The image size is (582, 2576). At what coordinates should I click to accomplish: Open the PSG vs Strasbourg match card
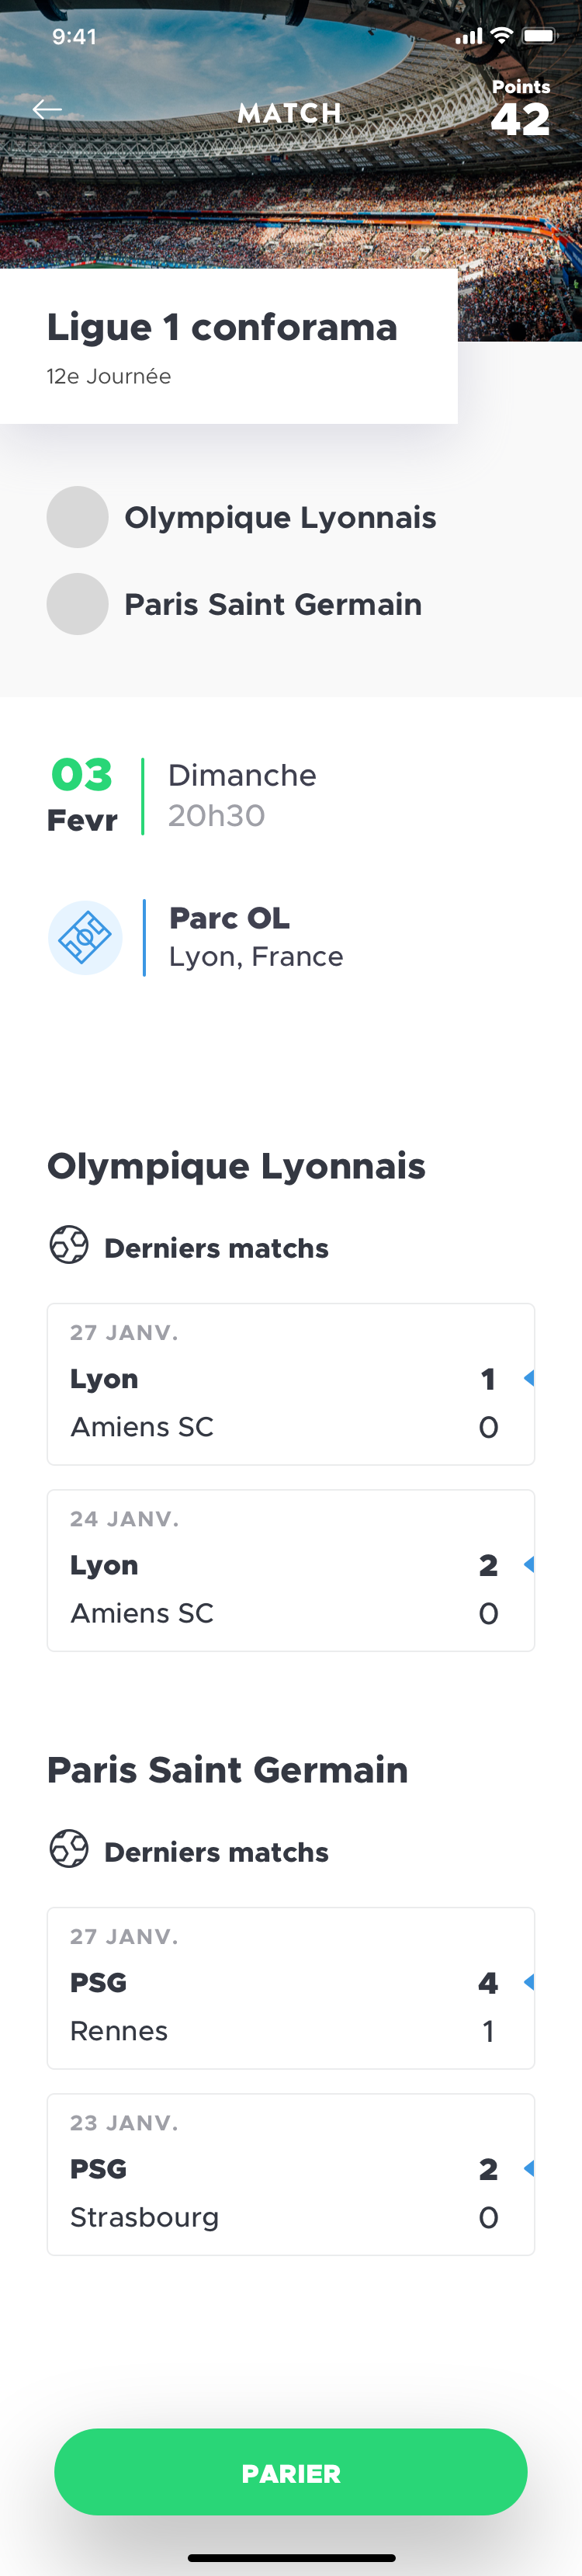(x=290, y=2174)
